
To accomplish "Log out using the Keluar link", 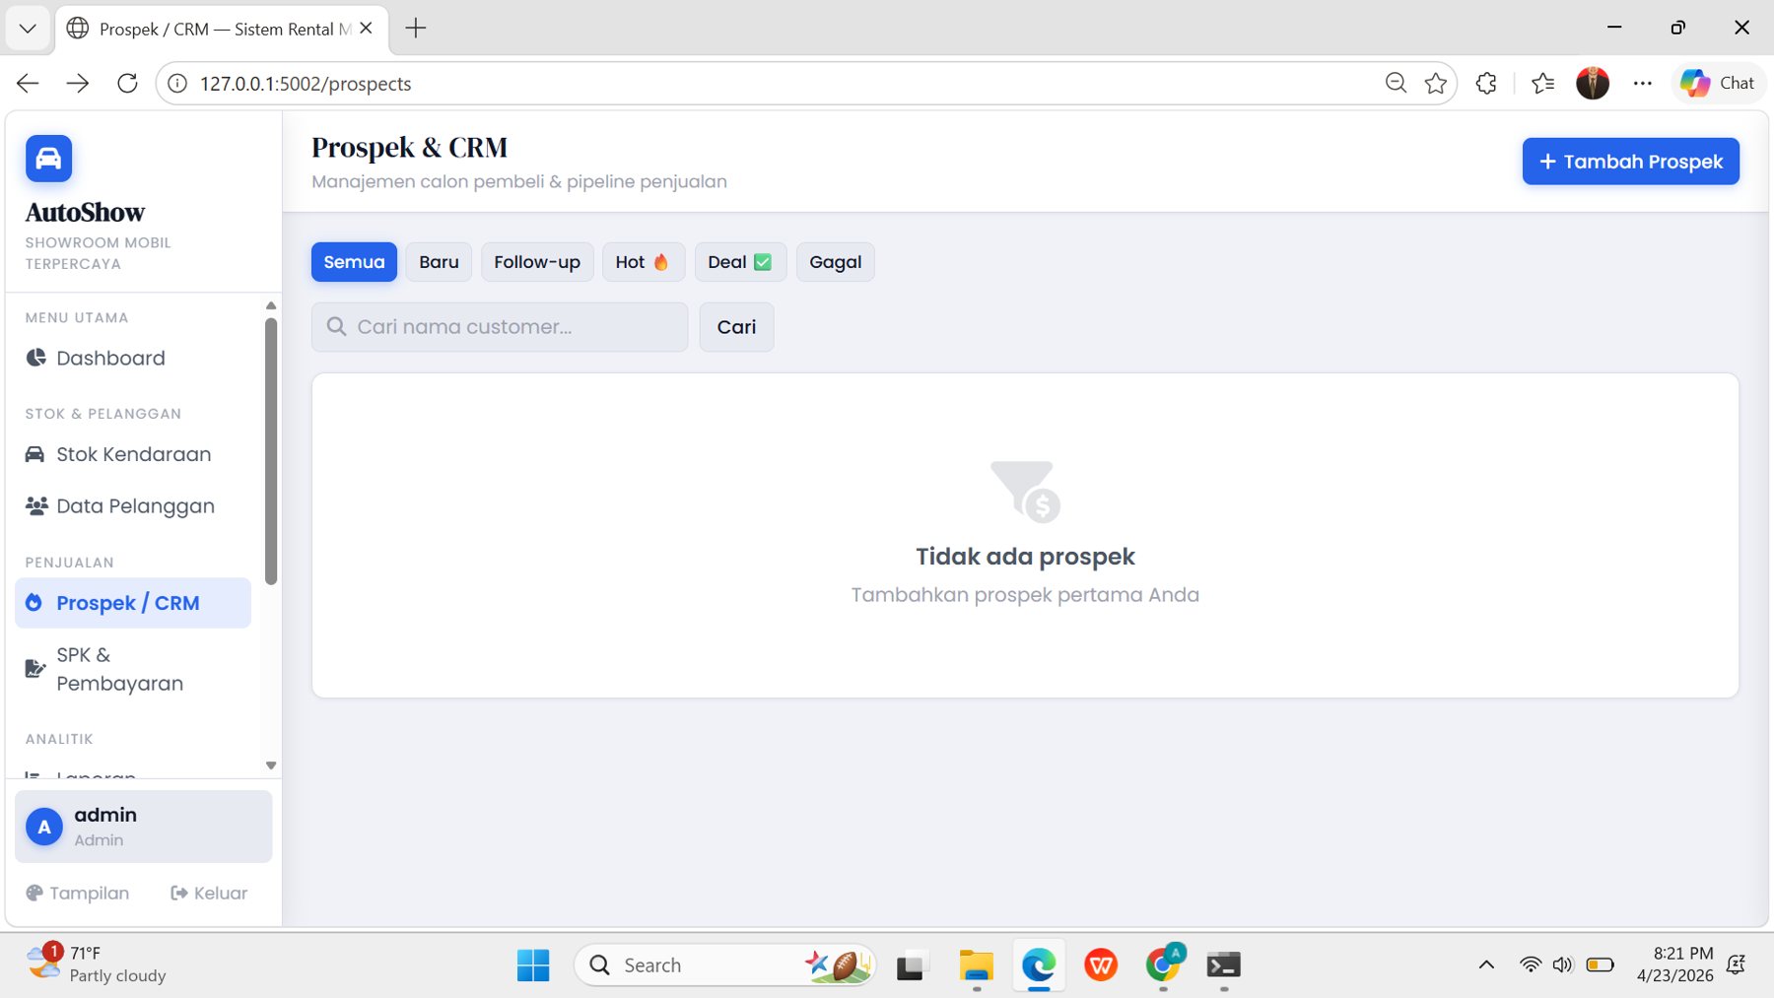I will pos(209,893).
